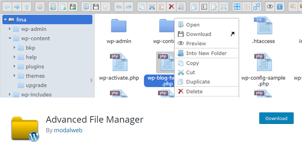Screen dimensions: 302x161
Task: Choose Delete from the context menu
Action: point(207,91)
